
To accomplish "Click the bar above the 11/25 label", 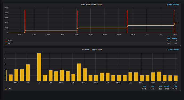I will coord(130,77).
